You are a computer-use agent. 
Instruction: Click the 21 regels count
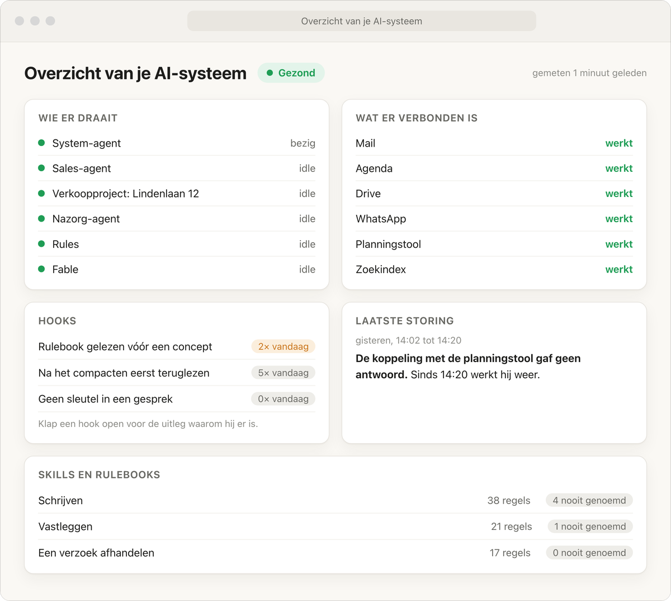512,527
